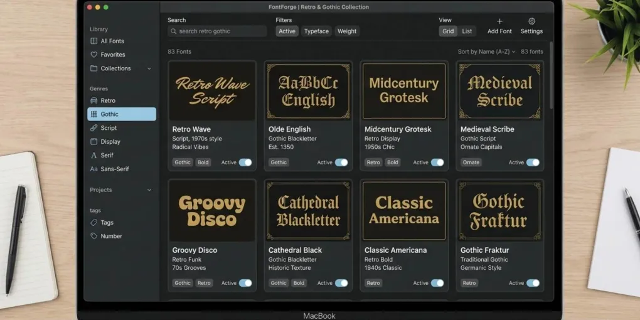The width and height of the screenshot is (640, 320).
Task: Click the Add Font button label
Action: coord(499,31)
